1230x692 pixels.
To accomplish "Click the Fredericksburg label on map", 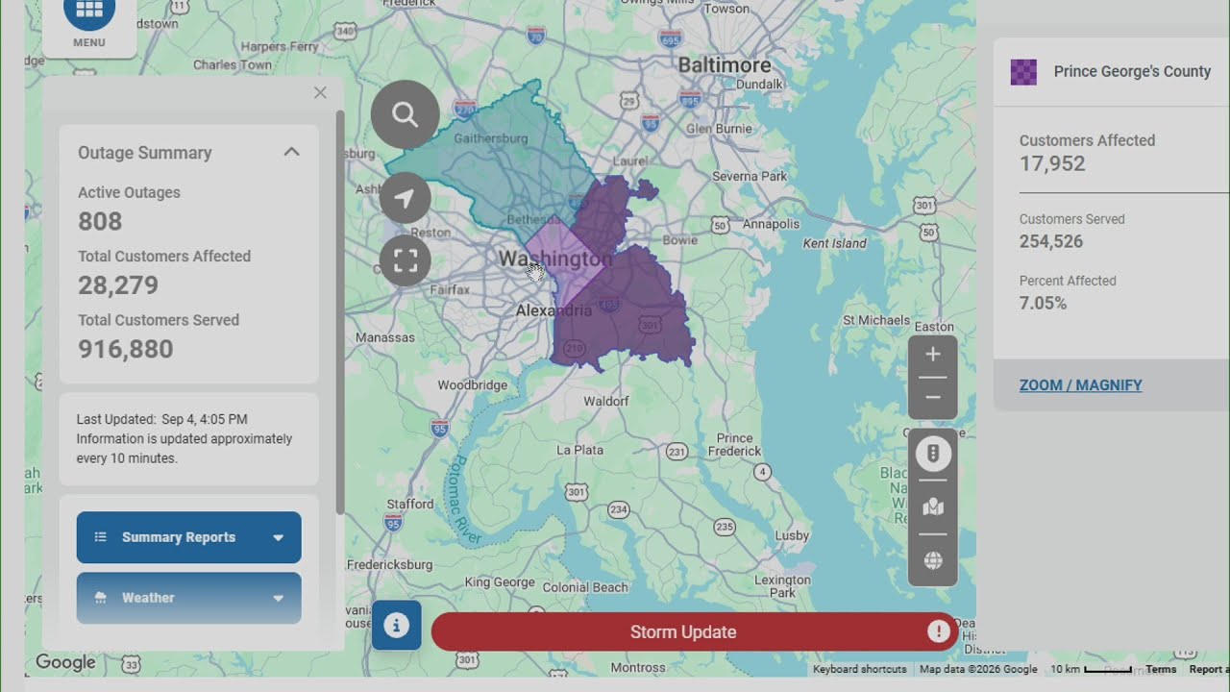I will [389, 565].
